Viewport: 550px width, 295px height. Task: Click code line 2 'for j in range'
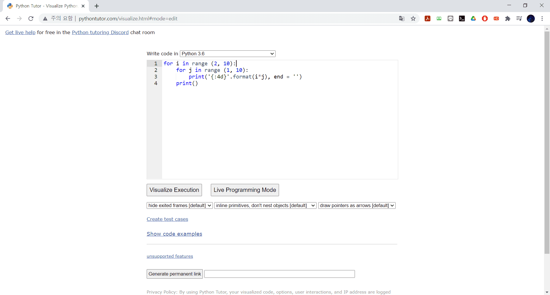point(212,70)
